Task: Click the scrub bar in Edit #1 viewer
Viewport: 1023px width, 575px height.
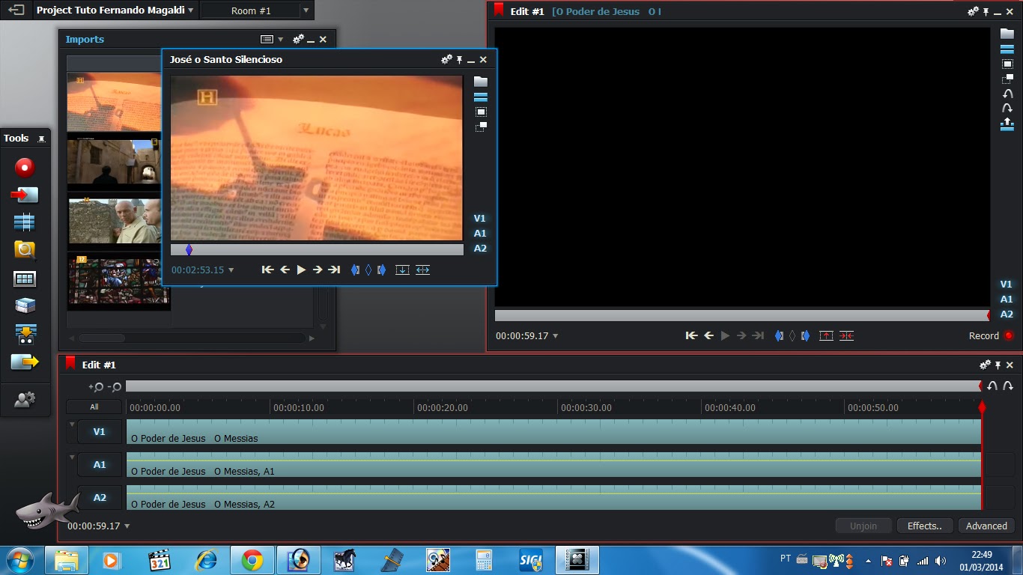Action: 742,316
